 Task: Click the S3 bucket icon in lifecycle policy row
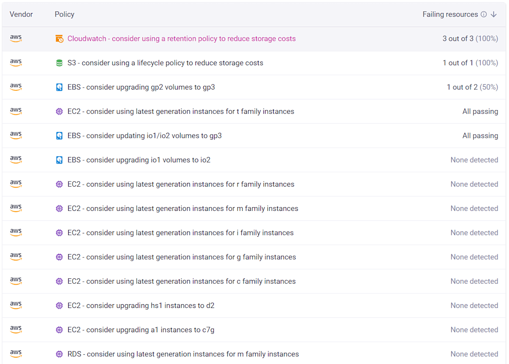pyautogui.click(x=59, y=63)
